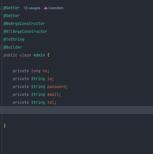Click the field name 'tel'
Image resolution: width=153 pixels, height=154 pixels.
[51, 102]
